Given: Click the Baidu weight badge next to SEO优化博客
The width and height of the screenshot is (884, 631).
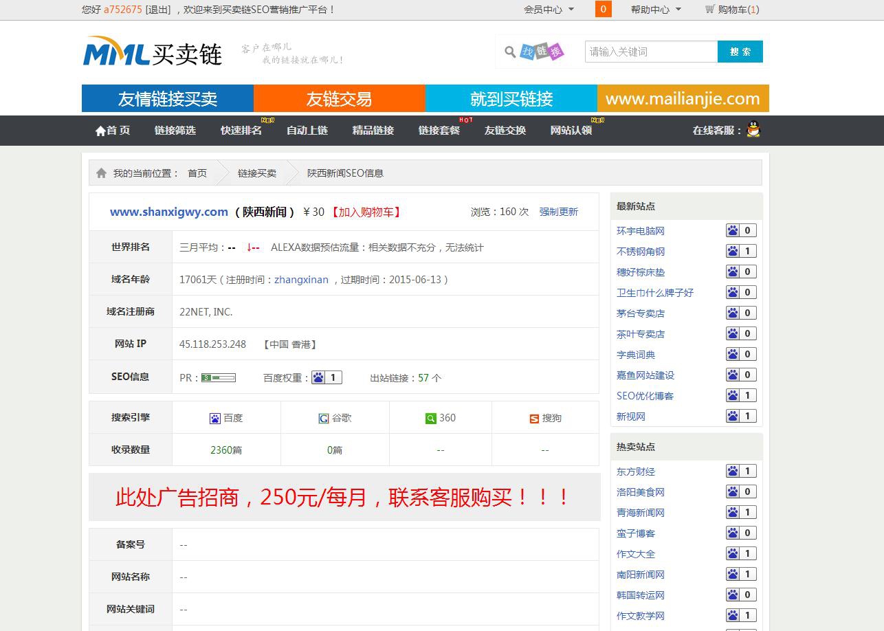Looking at the screenshot, I should (x=741, y=395).
